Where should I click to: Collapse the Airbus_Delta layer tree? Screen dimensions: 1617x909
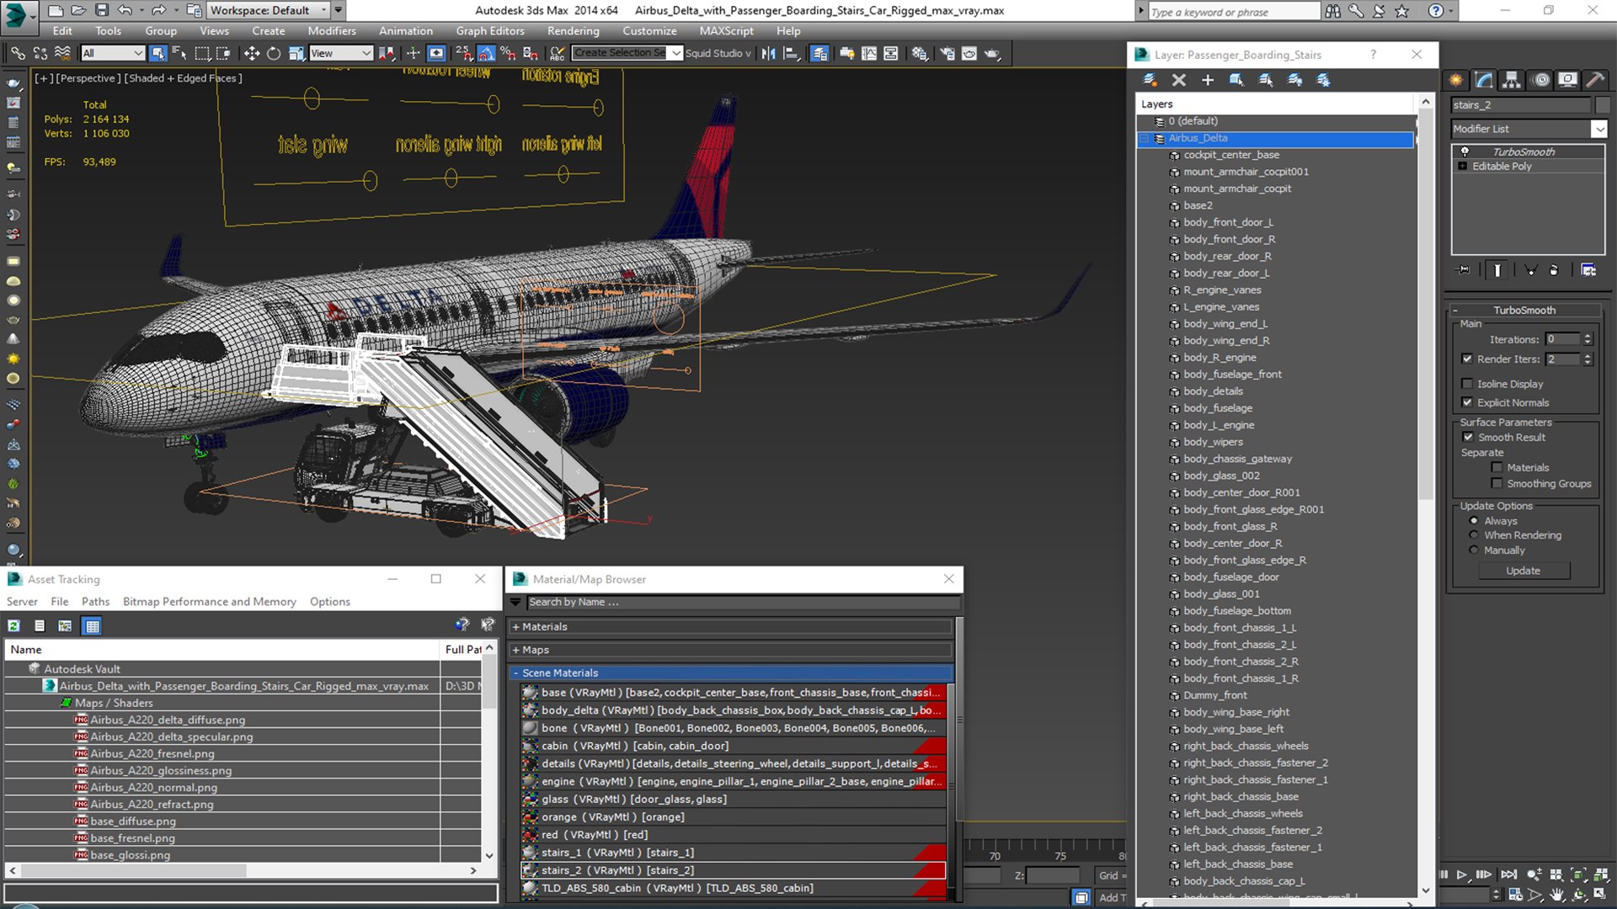1145,138
